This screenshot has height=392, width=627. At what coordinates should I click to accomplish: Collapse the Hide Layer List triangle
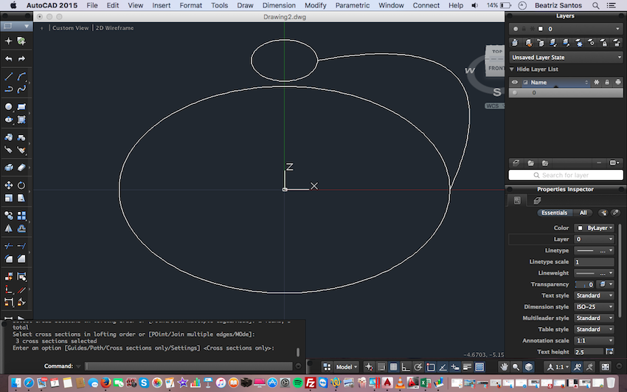(511, 69)
